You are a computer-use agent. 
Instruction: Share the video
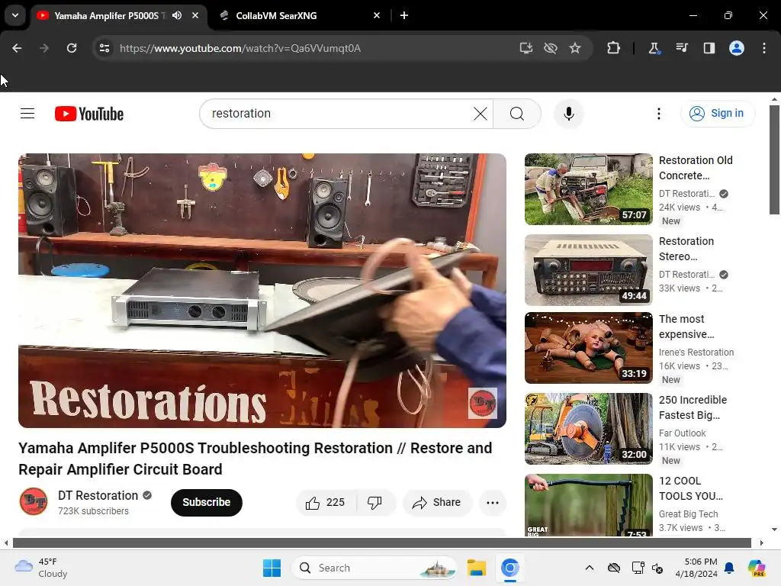coord(437,502)
